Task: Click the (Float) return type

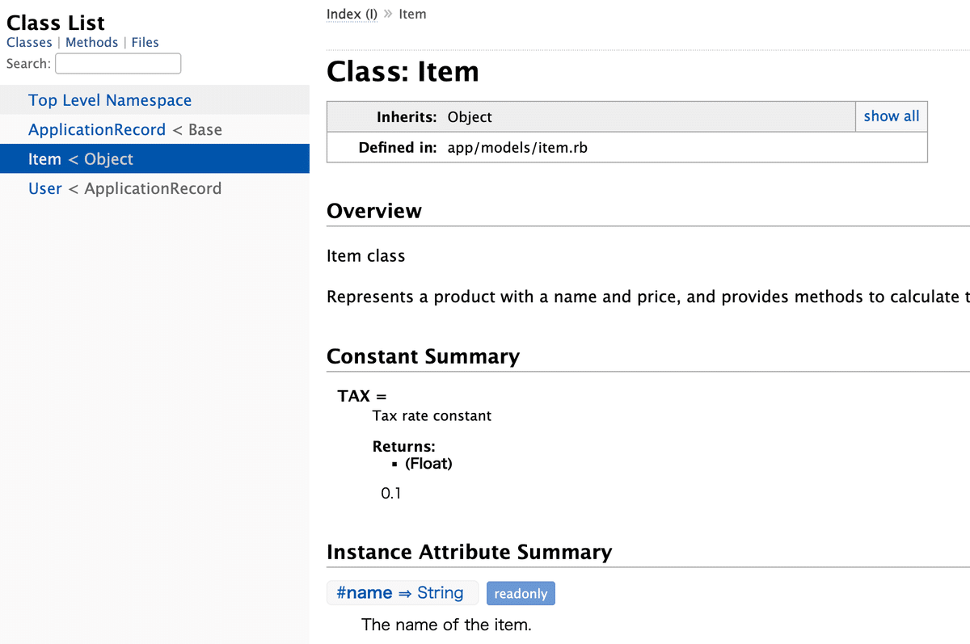Action: (428, 464)
